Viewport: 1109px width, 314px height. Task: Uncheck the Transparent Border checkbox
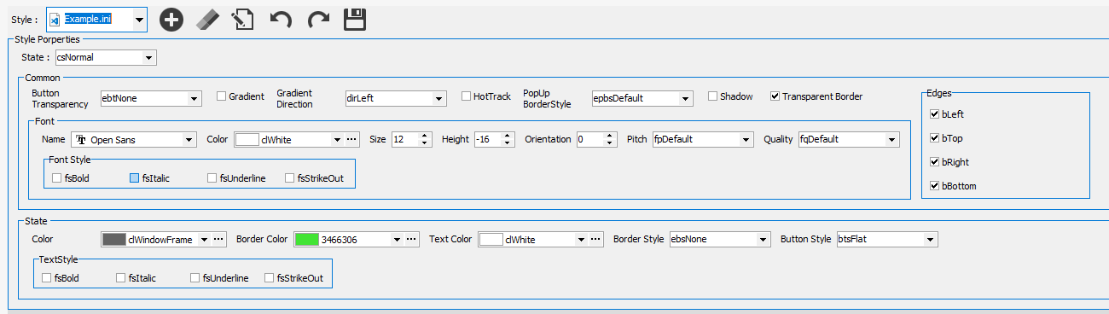point(775,96)
